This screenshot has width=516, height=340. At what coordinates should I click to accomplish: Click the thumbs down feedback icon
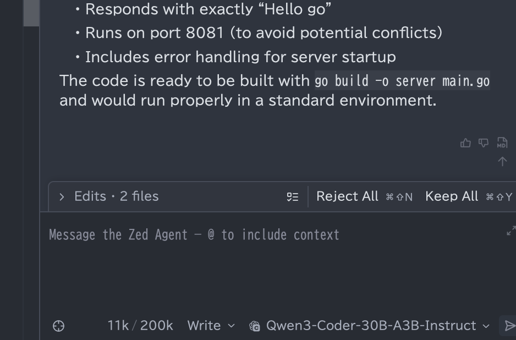point(484,143)
